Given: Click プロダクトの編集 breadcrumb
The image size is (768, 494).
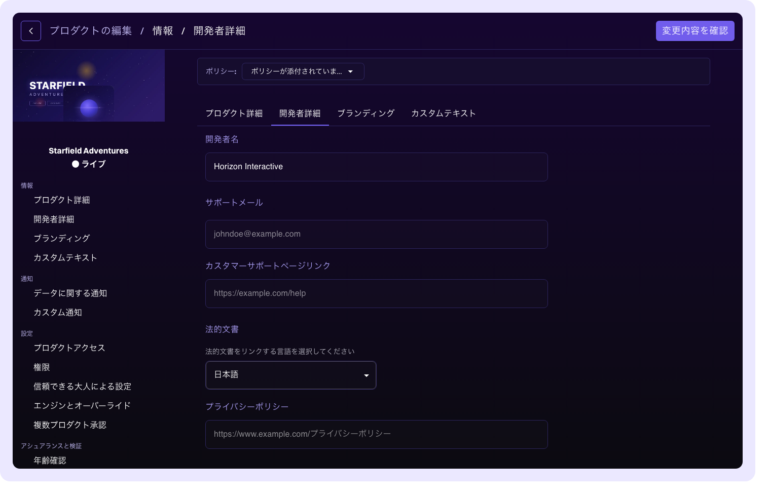Looking at the screenshot, I should tap(91, 31).
